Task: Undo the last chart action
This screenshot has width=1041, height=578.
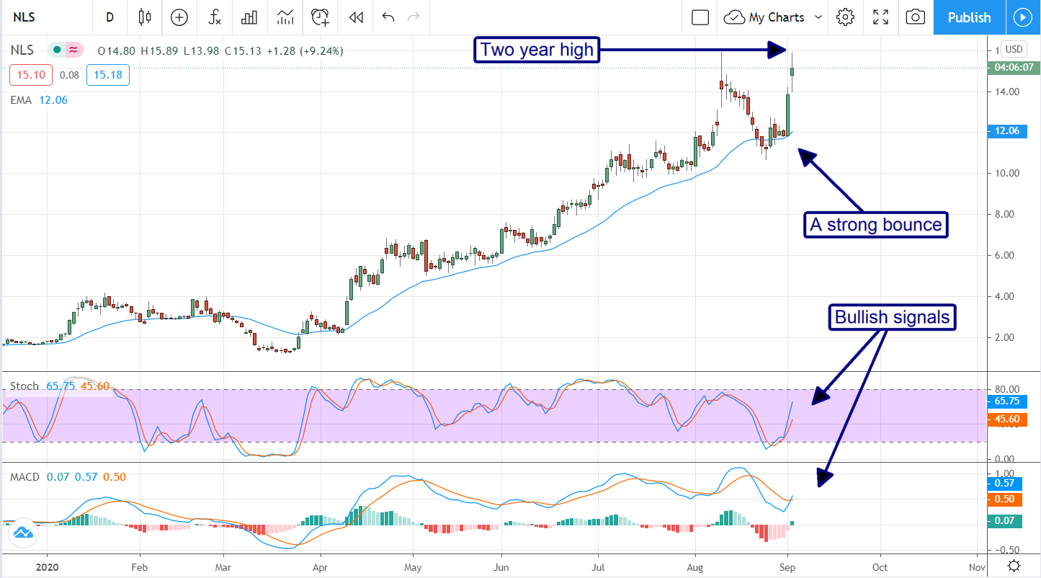Action: (388, 17)
